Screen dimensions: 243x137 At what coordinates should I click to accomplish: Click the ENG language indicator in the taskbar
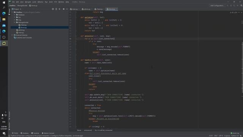coord(4,122)
